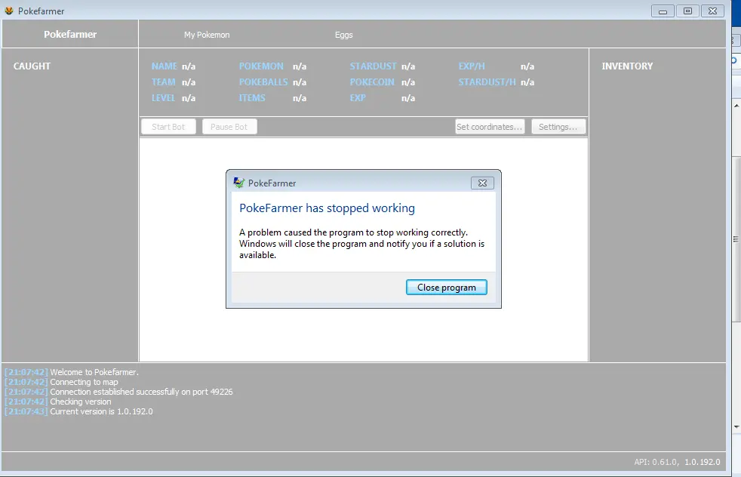Open the Settings dialog

pyautogui.click(x=558, y=127)
